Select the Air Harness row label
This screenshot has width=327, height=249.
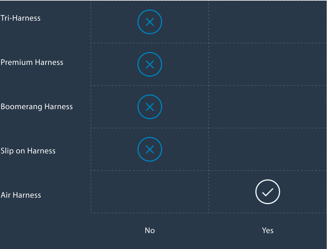[21, 195]
